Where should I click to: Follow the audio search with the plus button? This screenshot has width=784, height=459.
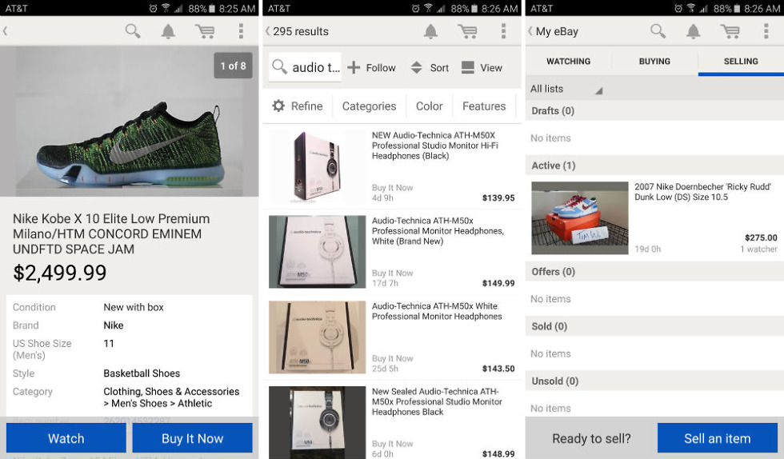pos(354,68)
